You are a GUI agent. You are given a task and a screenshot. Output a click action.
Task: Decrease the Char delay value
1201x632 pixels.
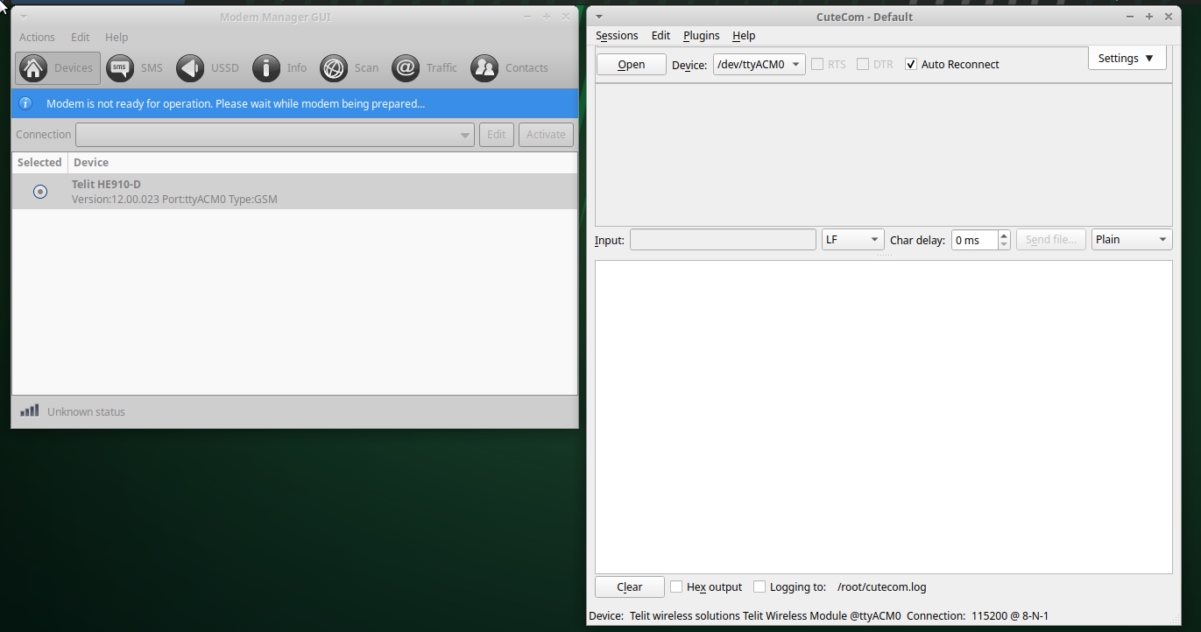[x=1004, y=244]
